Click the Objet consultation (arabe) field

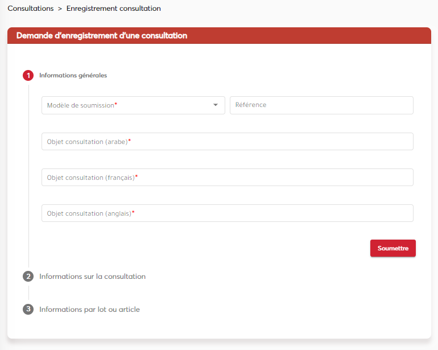(x=227, y=142)
